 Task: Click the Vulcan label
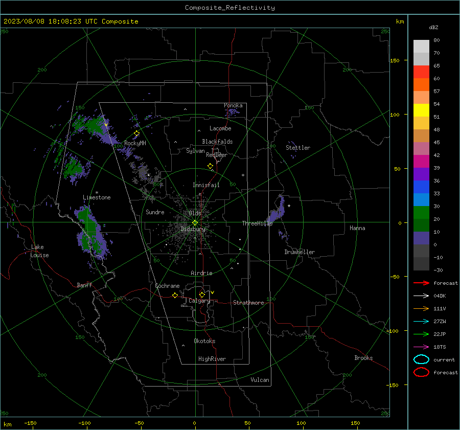(260, 380)
